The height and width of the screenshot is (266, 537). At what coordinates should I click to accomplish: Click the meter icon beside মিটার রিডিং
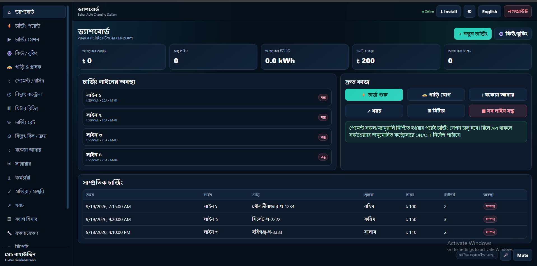click(9, 108)
